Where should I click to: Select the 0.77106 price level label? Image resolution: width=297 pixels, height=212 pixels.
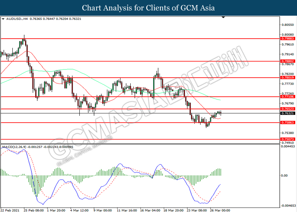pyautogui.click(x=288, y=97)
